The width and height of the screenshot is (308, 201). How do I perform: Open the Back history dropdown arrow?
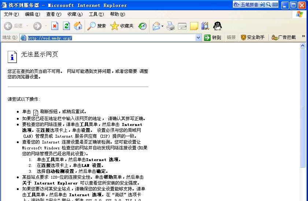(x=27, y=26)
